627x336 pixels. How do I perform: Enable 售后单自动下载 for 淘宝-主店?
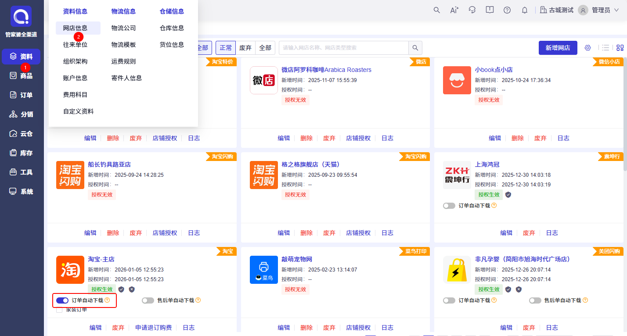click(148, 300)
